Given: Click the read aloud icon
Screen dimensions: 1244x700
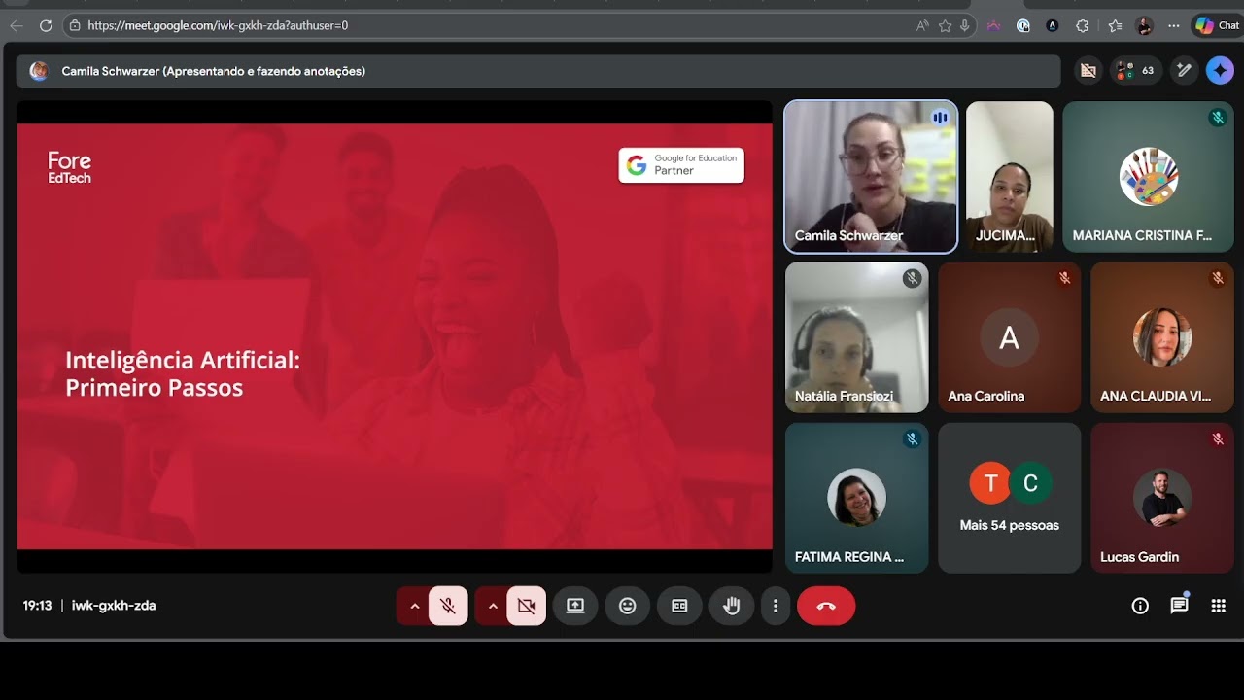Looking at the screenshot, I should pyautogui.click(x=922, y=25).
